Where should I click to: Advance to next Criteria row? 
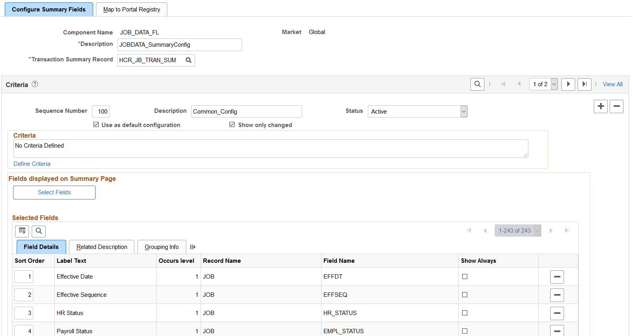coord(568,84)
